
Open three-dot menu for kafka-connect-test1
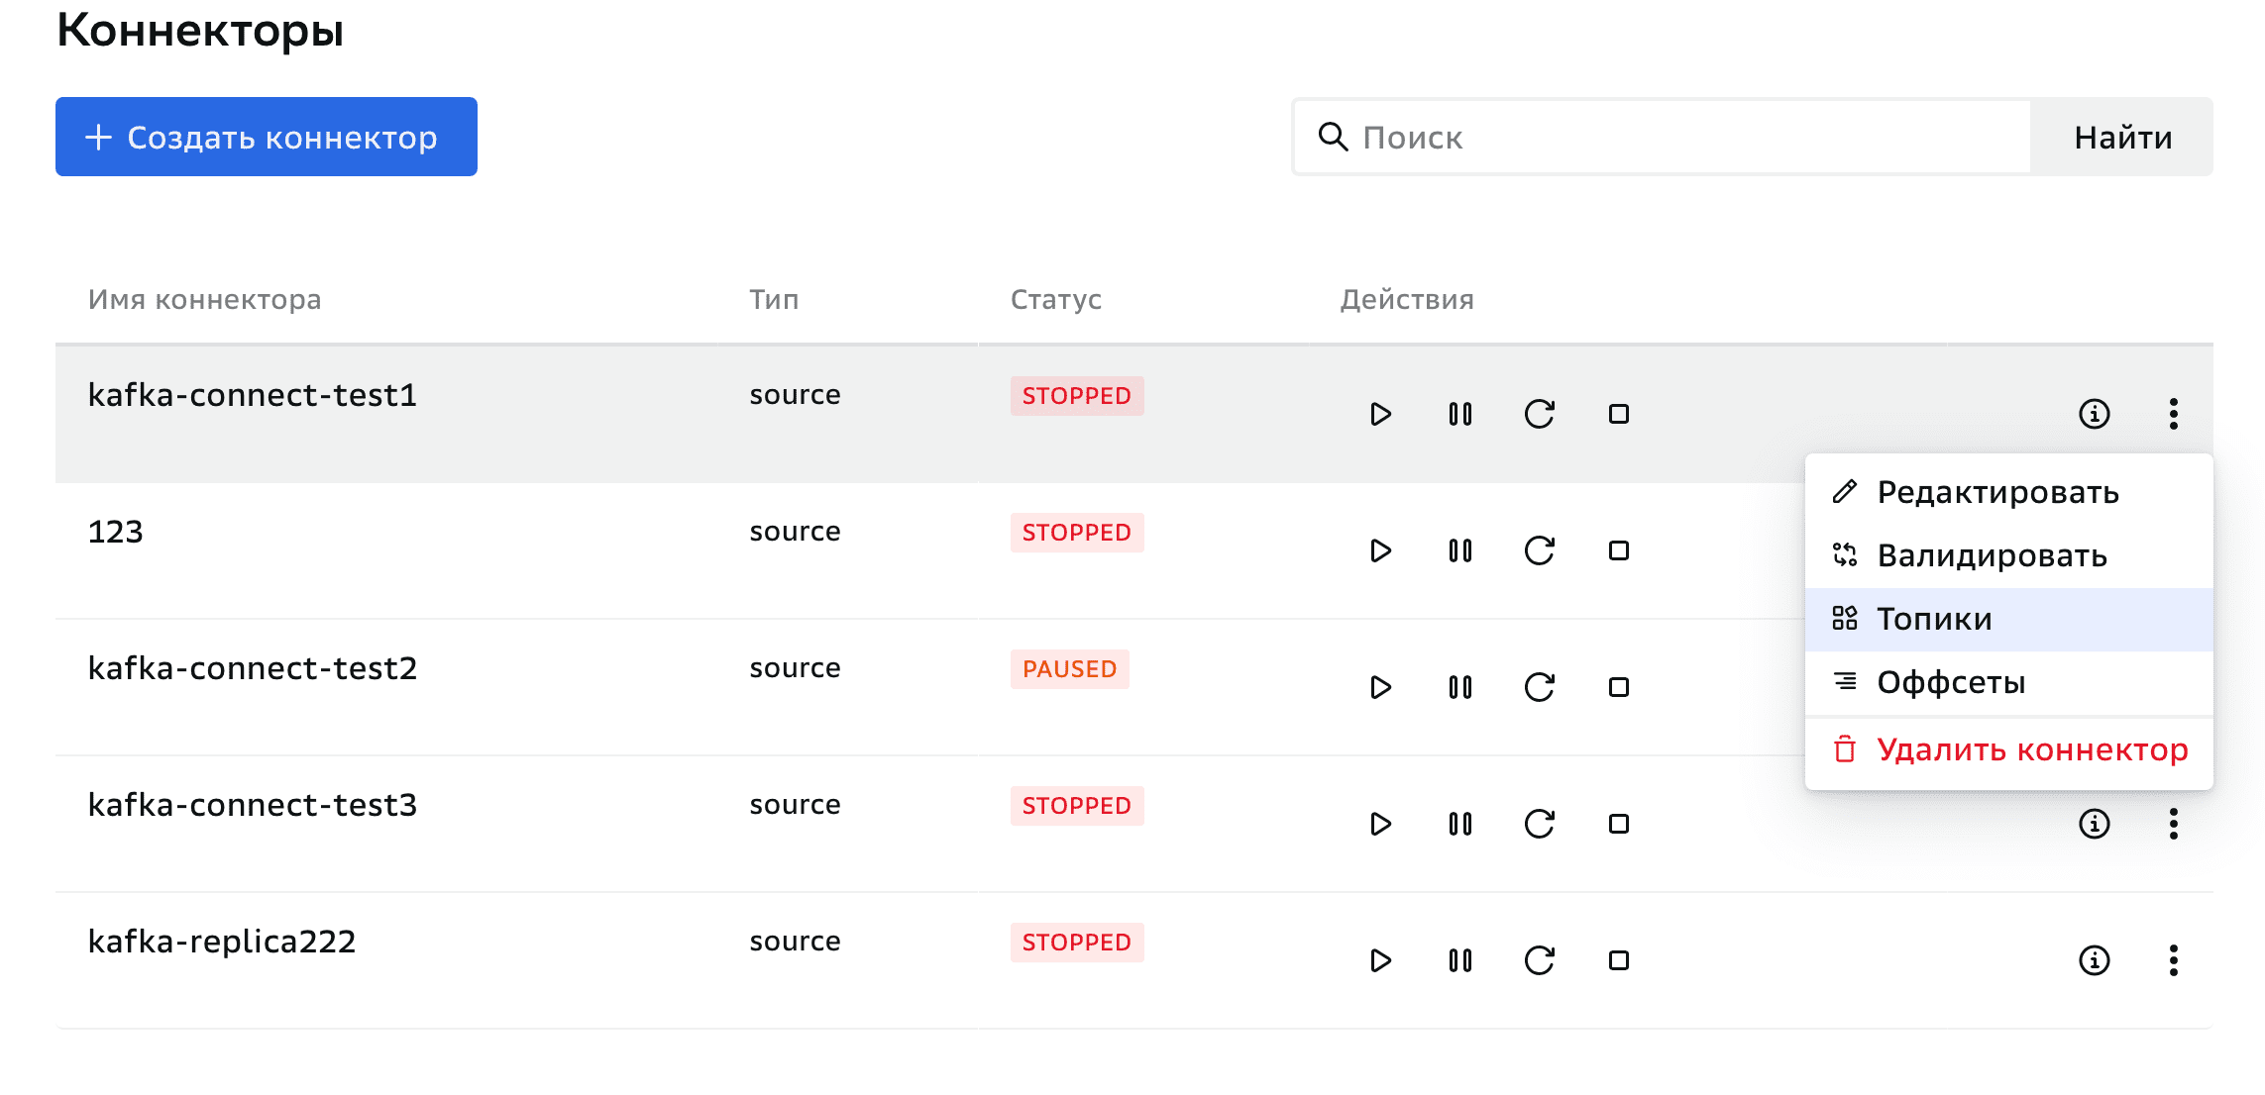tap(2173, 414)
